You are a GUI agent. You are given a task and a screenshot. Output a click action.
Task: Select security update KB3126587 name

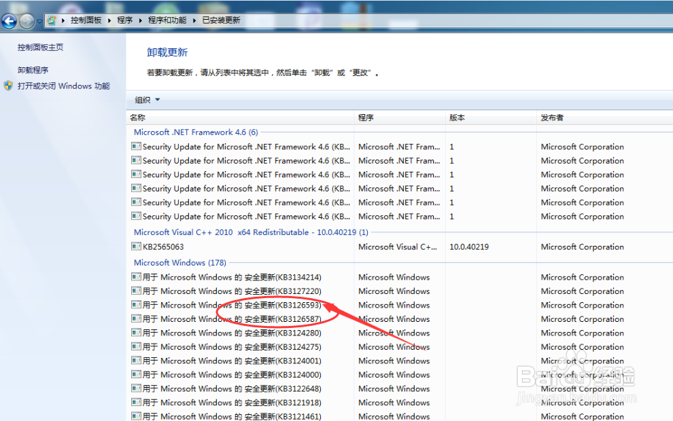click(232, 319)
